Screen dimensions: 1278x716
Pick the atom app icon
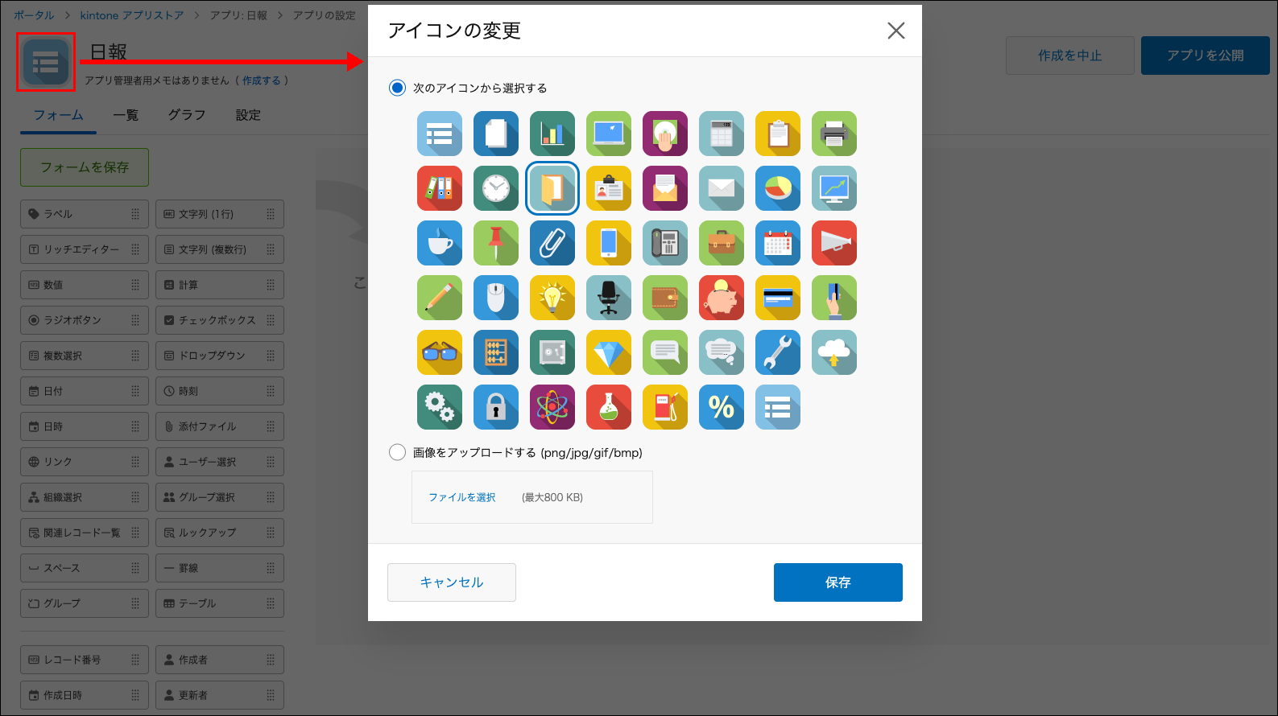point(552,407)
